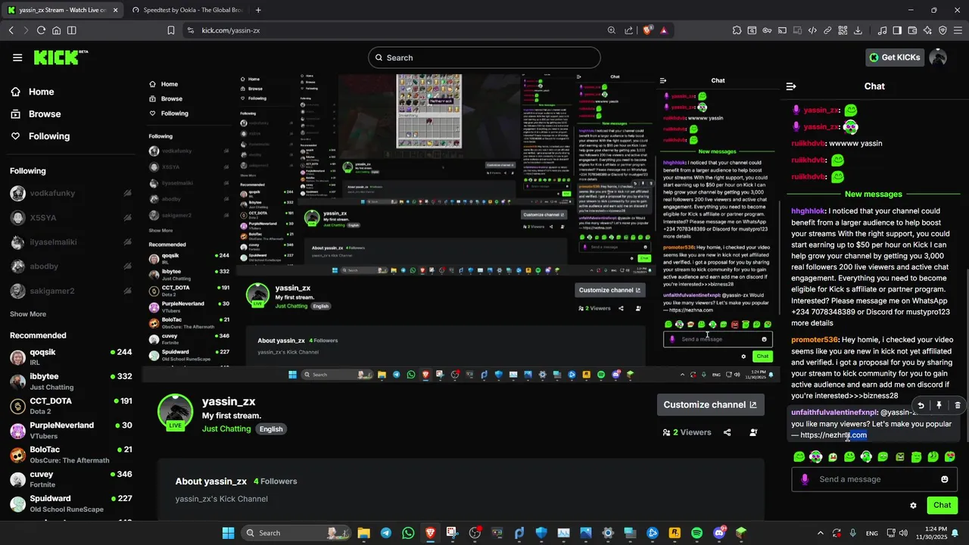Select the first smiling green emote
The height and width of the screenshot is (545, 969).
(799, 456)
